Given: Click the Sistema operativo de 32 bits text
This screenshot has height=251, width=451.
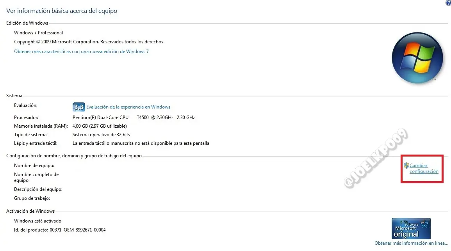Looking at the screenshot, I should click(101, 135).
